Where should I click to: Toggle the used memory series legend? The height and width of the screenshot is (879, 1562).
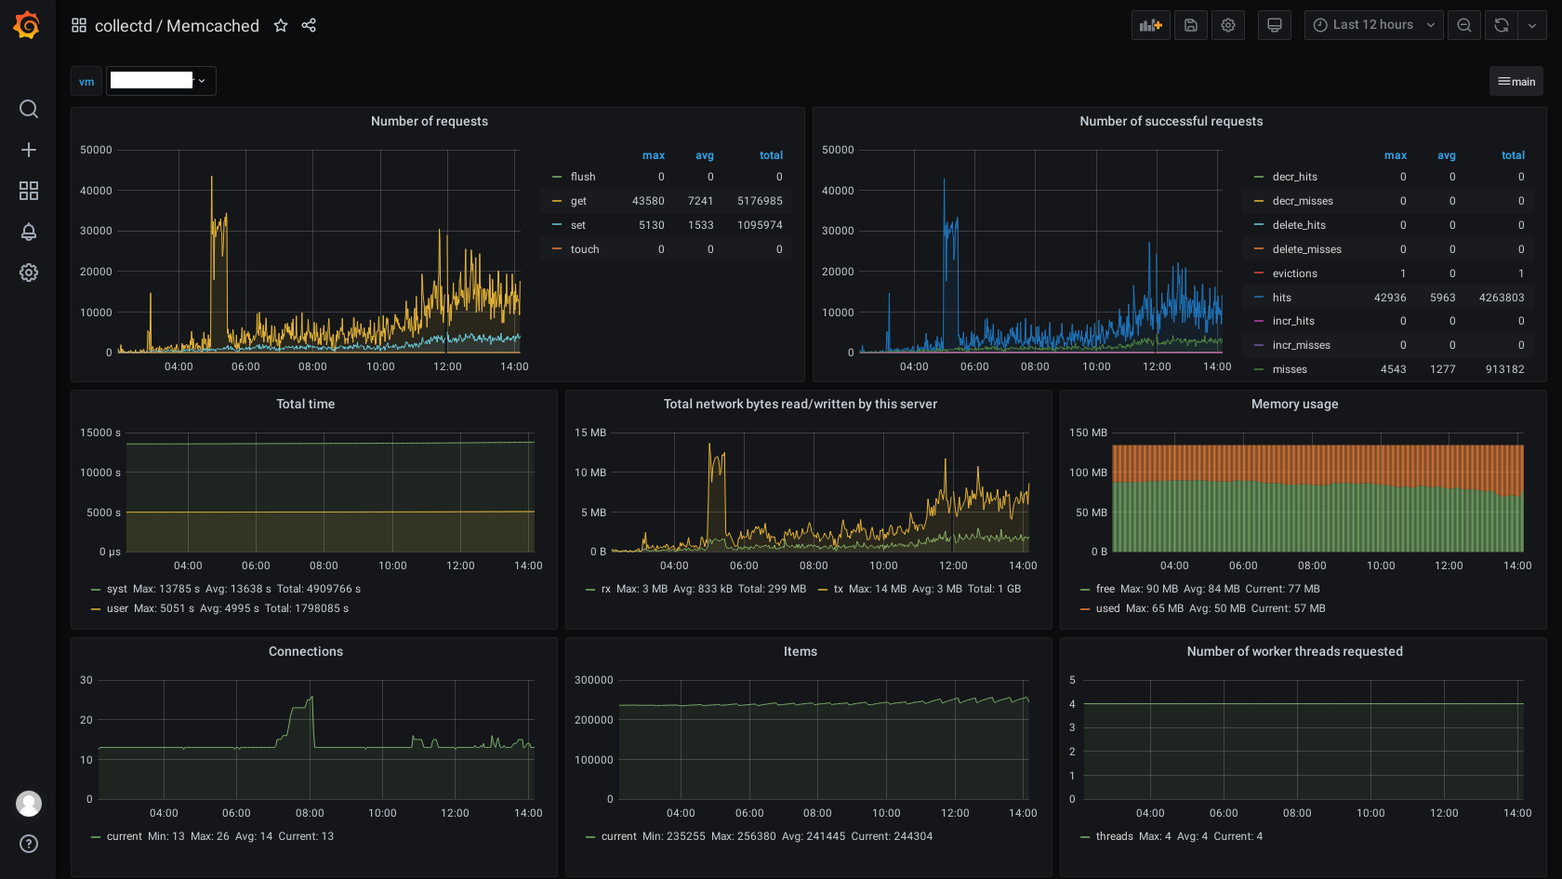click(x=1107, y=608)
